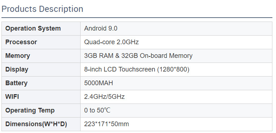Click the 1280*800 resolution text
This screenshot has width=276, height=133.
click(173, 69)
